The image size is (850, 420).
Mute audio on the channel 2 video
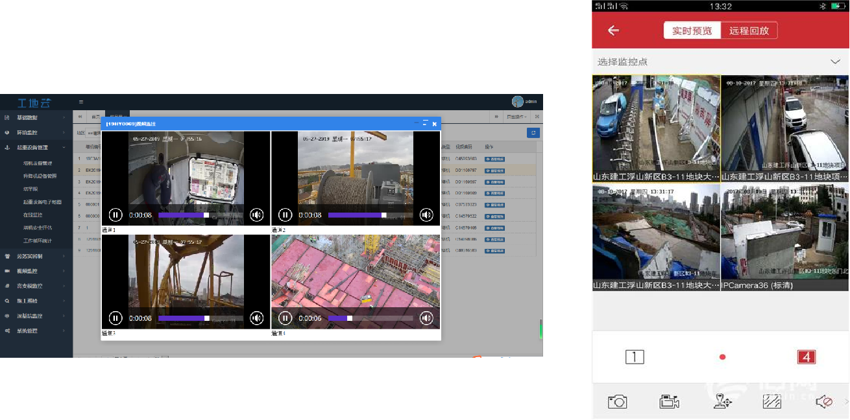click(x=426, y=215)
